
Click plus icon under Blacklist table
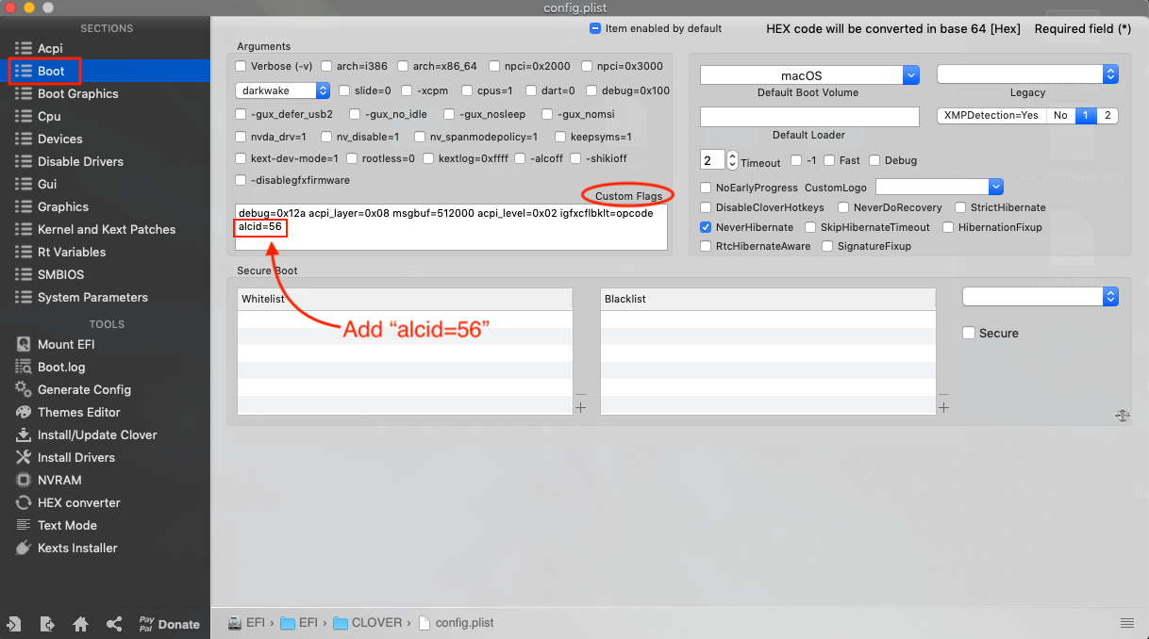tap(943, 407)
